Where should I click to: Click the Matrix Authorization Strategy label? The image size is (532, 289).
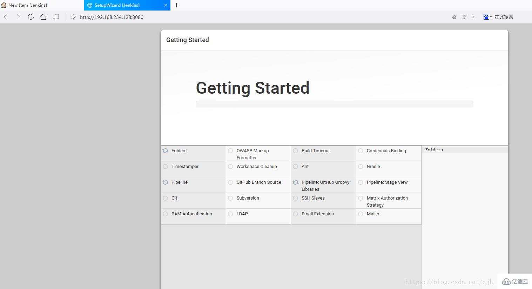[x=387, y=202]
